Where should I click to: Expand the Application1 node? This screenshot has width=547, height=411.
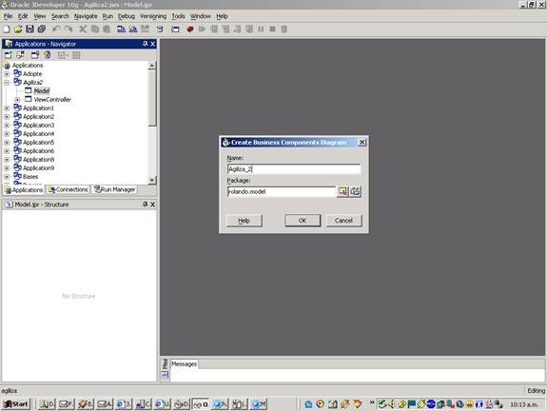[7, 108]
